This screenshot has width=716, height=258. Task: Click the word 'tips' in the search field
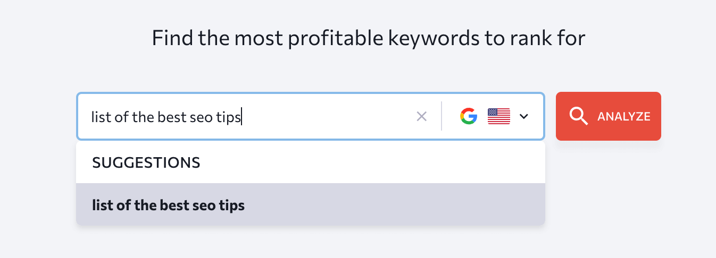[229, 117]
